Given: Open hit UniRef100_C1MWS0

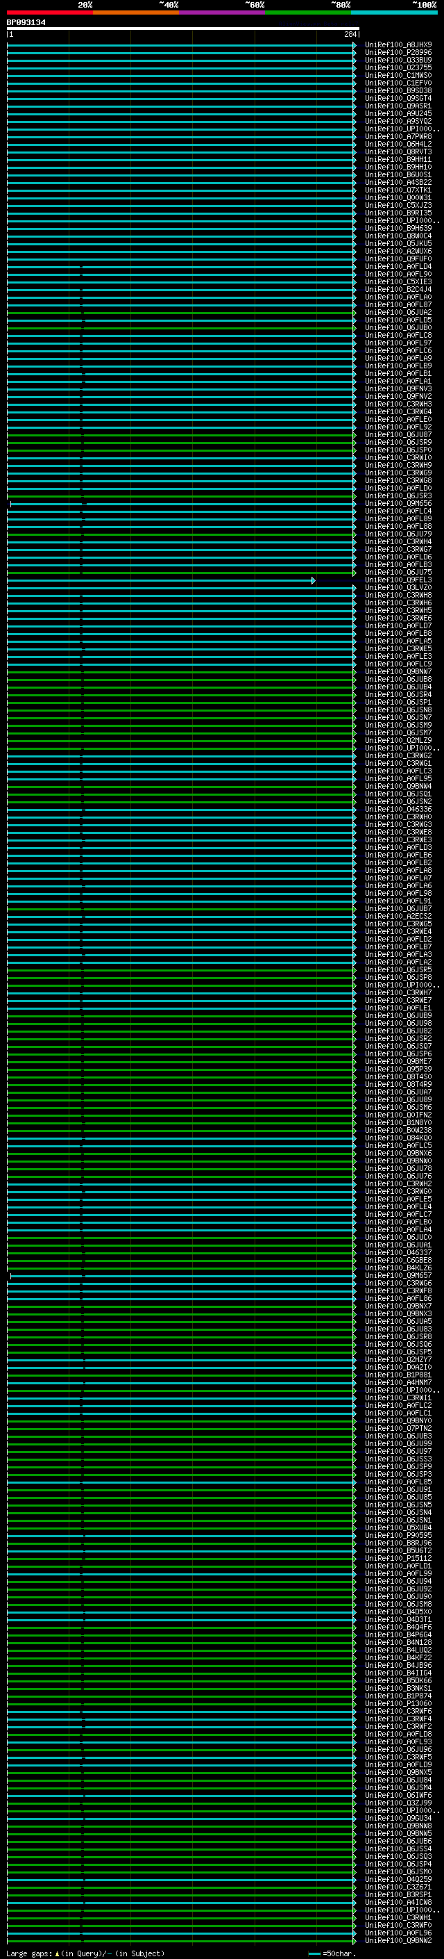Looking at the screenshot, I should [x=398, y=75].
